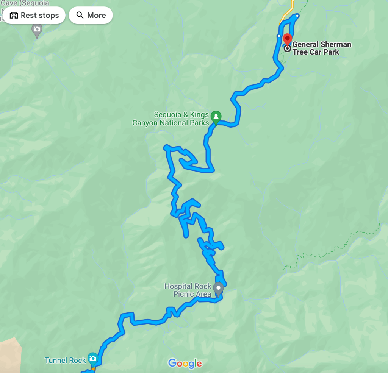Click the yellow road segment at the top
Screen dimensions: 388x373
tap(287, 12)
